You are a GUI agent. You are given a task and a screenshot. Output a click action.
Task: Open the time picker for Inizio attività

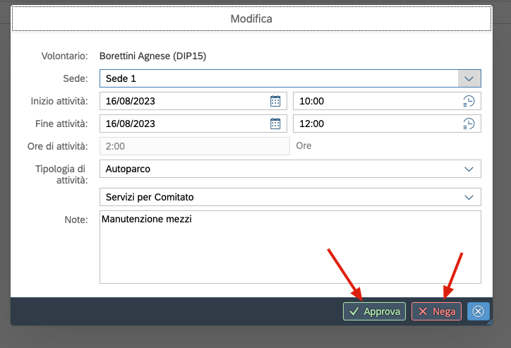click(x=469, y=101)
